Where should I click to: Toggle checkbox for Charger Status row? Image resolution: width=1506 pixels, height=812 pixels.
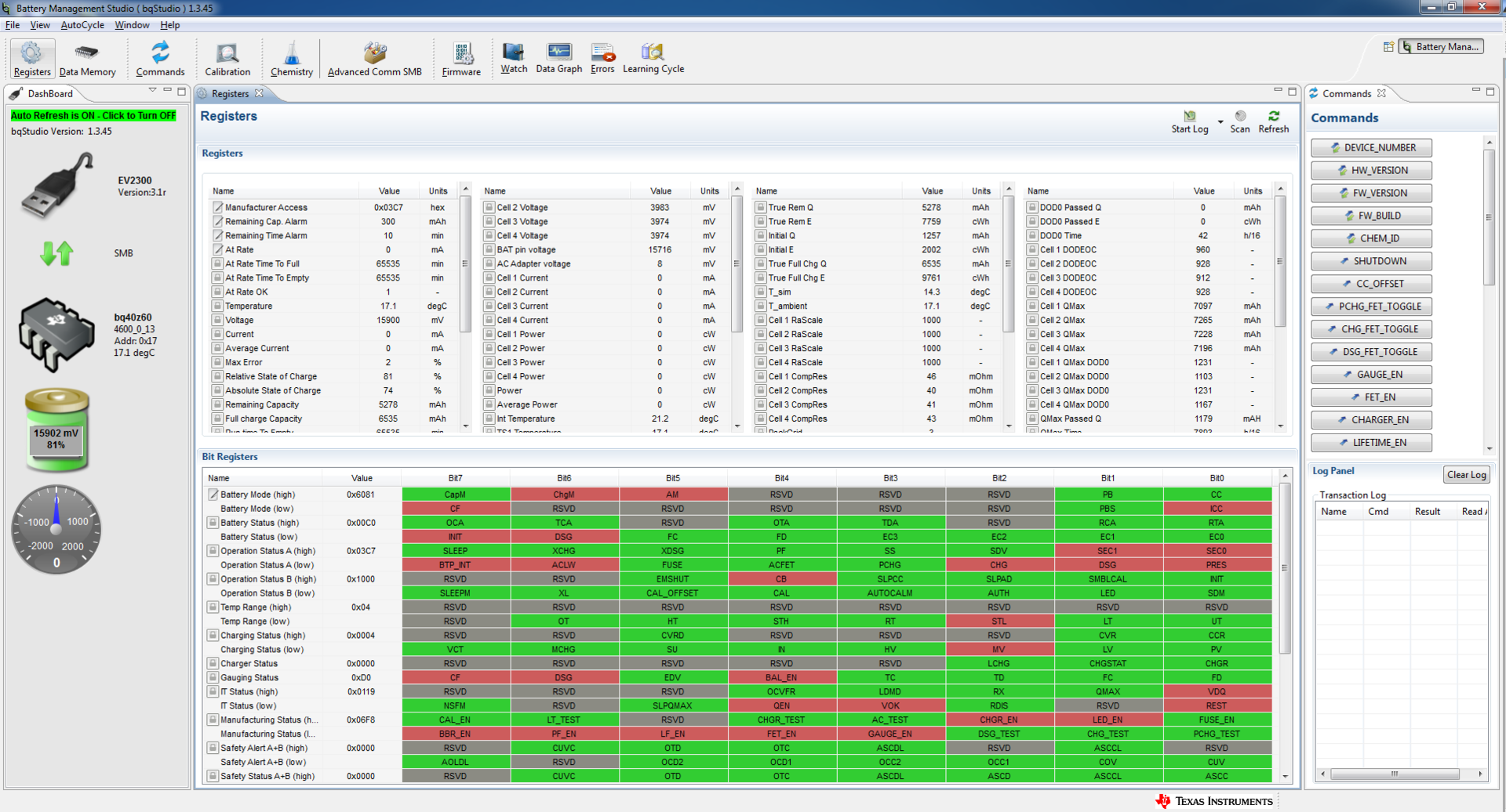click(213, 663)
